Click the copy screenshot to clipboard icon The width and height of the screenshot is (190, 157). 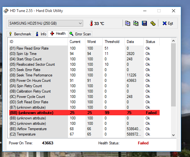pyautogui.click(x=136, y=23)
